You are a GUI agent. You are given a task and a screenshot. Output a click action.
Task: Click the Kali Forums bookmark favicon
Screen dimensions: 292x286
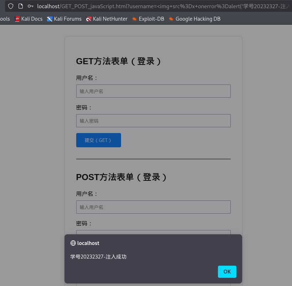click(x=49, y=19)
